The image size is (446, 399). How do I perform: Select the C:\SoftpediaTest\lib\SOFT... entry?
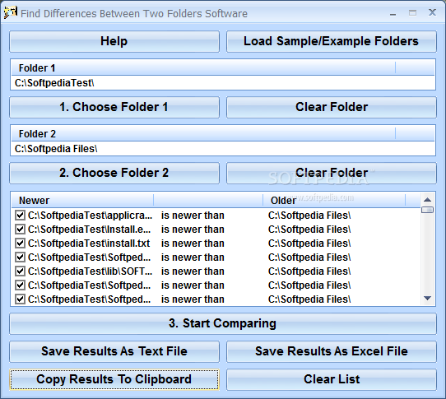(x=90, y=271)
